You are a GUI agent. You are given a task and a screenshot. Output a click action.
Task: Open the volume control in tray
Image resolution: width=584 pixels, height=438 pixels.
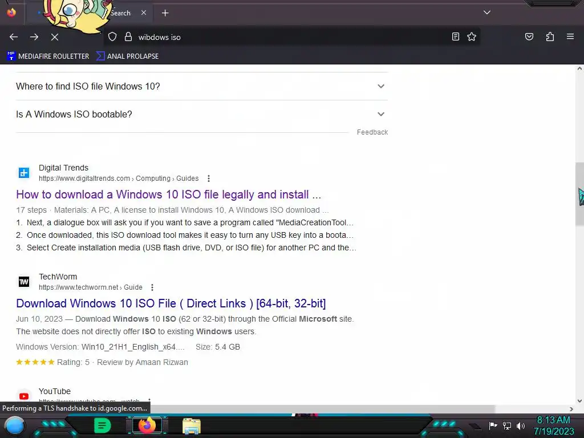click(x=520, y=425)
